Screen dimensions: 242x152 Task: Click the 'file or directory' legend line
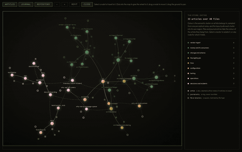206,98
